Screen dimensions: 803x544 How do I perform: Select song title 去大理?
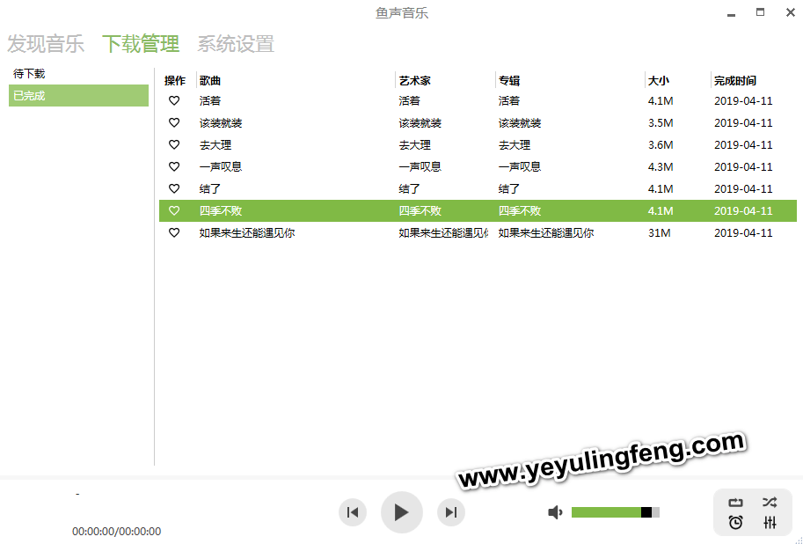[x=215, y=145]
